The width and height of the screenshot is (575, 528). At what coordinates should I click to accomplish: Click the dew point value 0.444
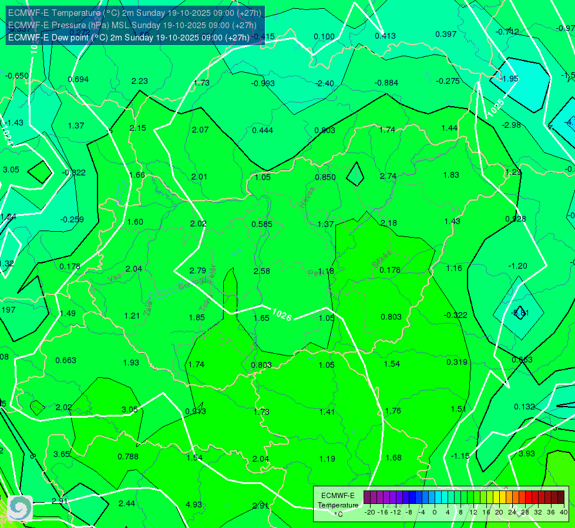(262, 130)
